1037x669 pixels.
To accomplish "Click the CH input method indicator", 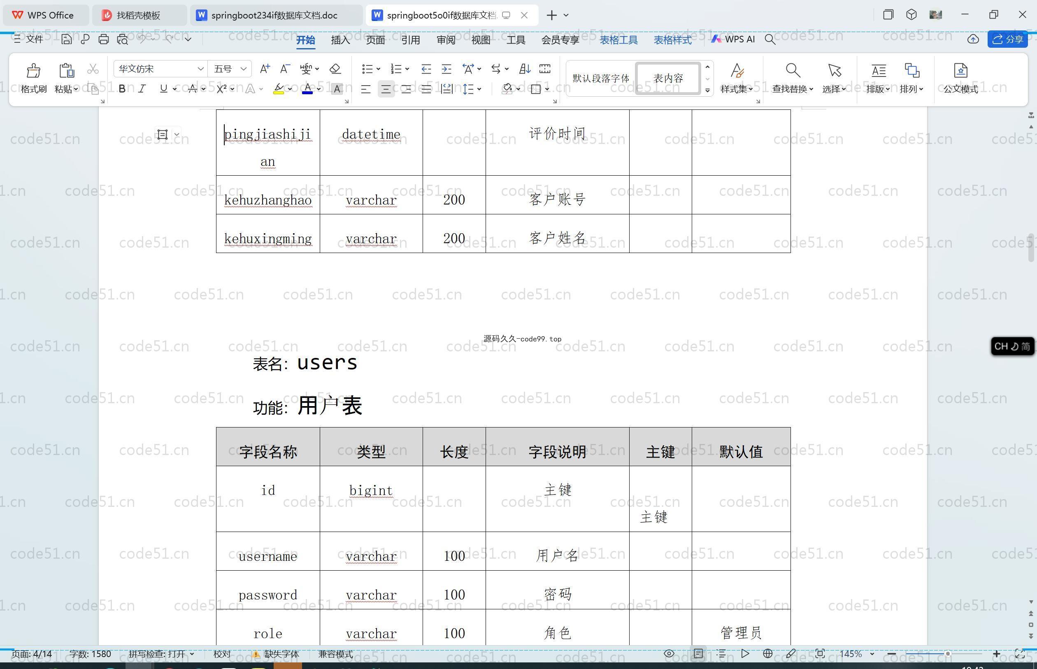I will (1012, 346).
